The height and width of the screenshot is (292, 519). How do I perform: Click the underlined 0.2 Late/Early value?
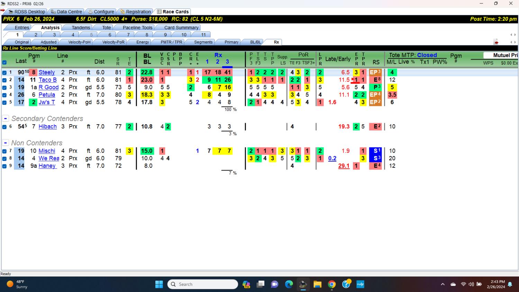(332, 158)
